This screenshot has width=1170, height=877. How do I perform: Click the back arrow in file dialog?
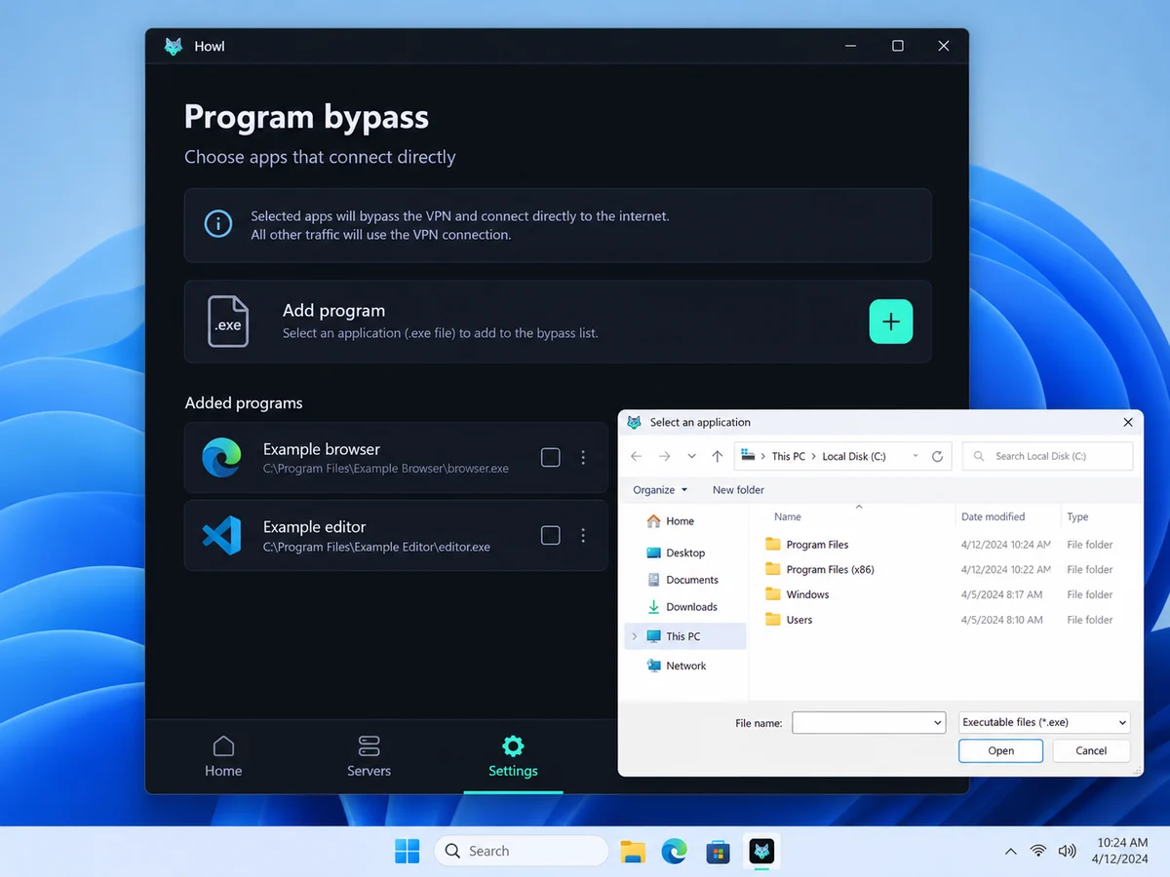pos(637,456)
